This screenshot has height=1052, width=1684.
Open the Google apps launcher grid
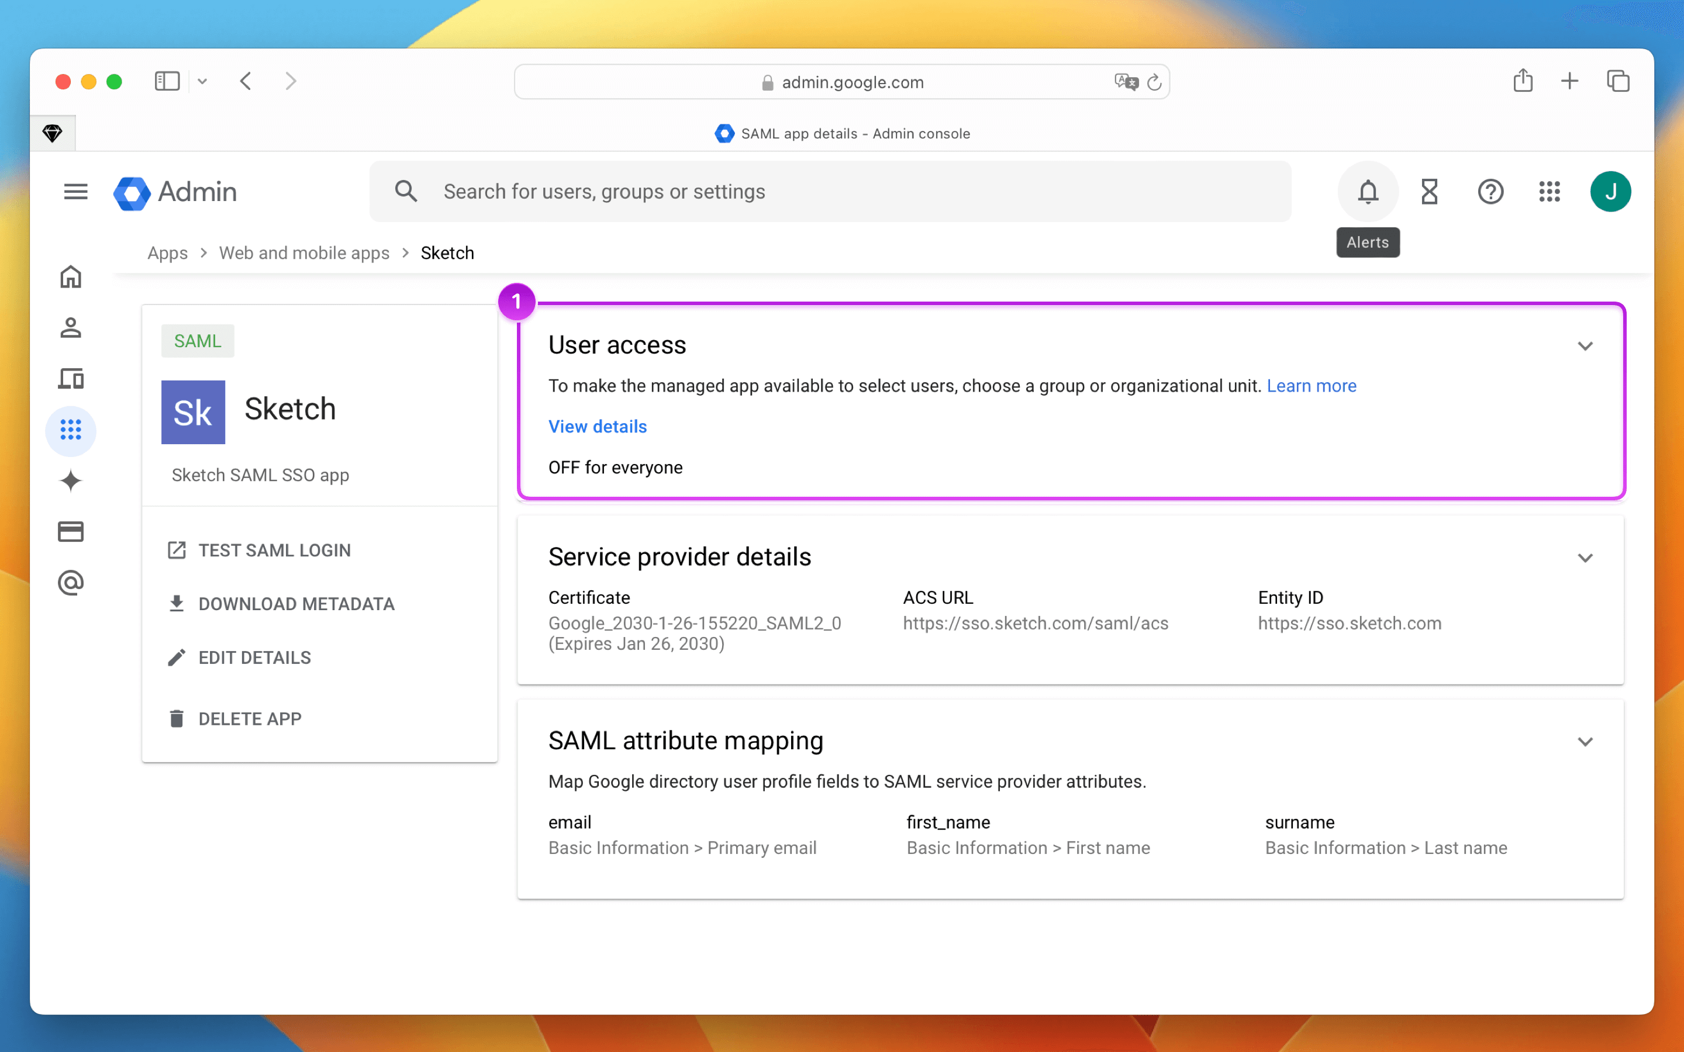pyautogui.click(x=1550, y=191)
